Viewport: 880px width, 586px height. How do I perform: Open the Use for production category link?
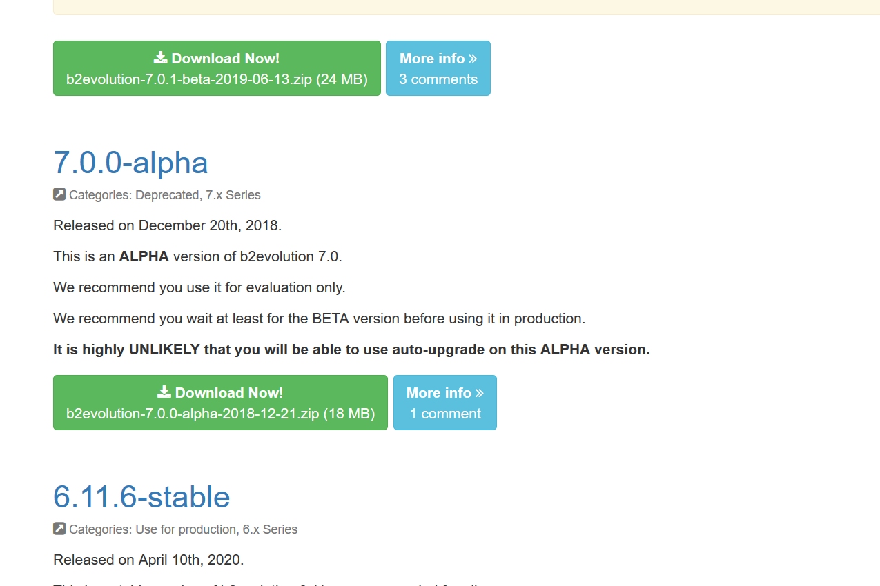[186, 529]
